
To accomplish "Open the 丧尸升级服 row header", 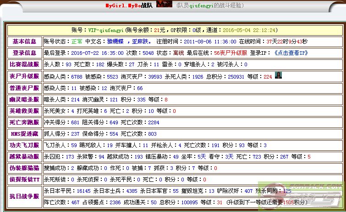I will tap(25, 76).
